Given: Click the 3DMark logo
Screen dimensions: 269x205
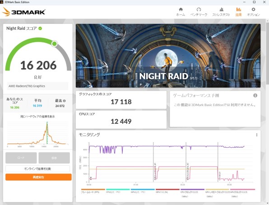Looking at the screenshot, I should [x=23, y=12].
